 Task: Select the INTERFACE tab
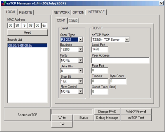(x=96, y=12)
